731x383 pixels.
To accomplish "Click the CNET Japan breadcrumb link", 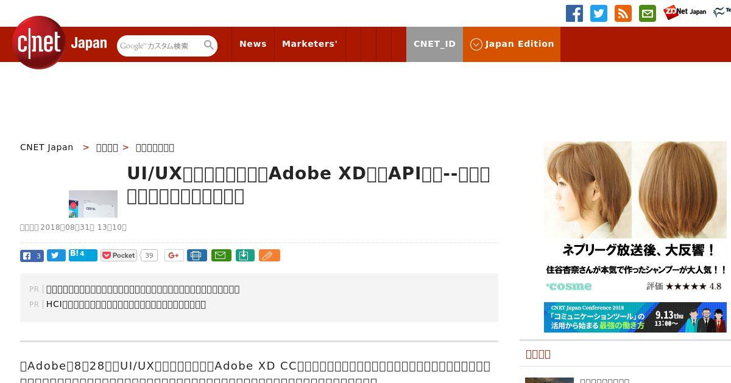I will coord(47,147).
